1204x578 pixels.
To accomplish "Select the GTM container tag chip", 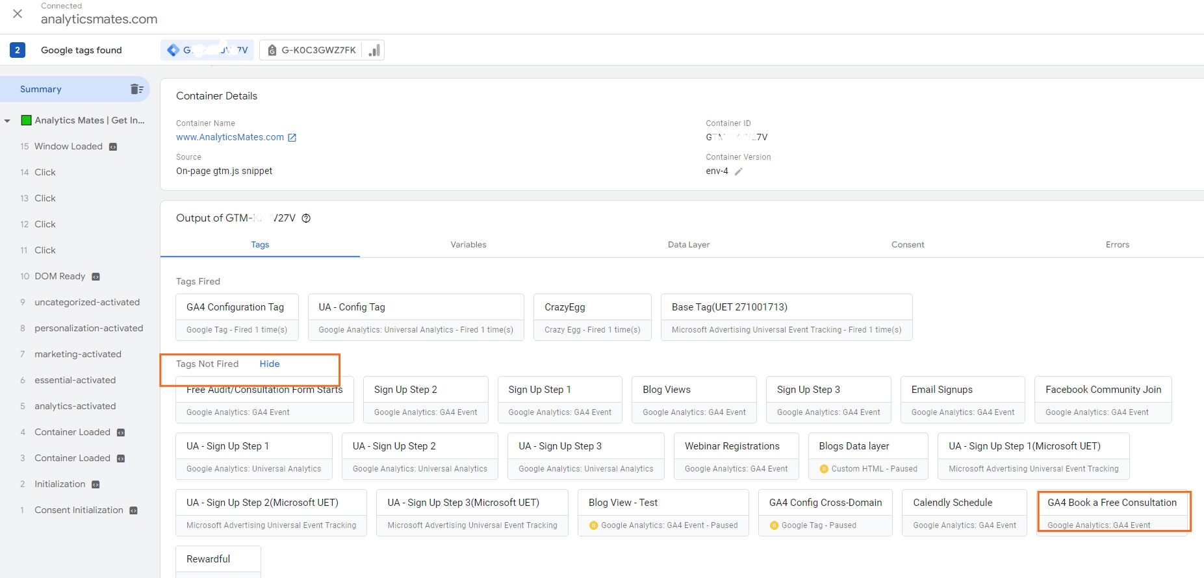I will [x=208, y=50].
